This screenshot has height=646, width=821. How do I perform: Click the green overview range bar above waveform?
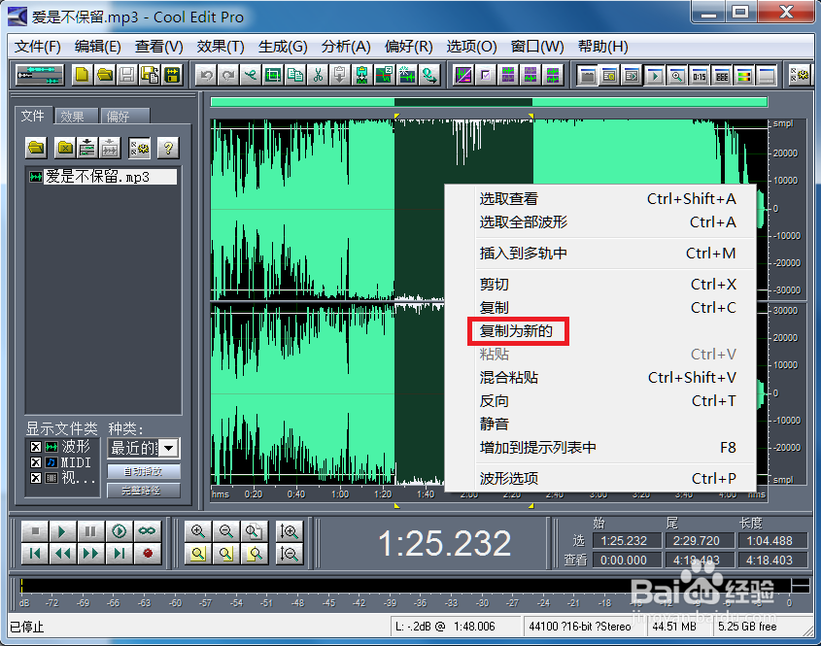click(489, 102)
